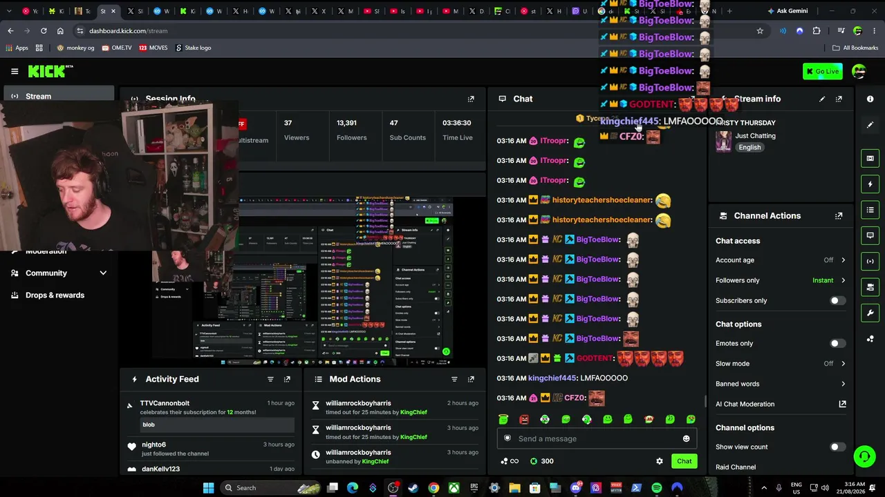Image resolution: width=885 pixels, height=497 pixels.
Task: Open chat settings gear
Action: [x=660, y=461]
